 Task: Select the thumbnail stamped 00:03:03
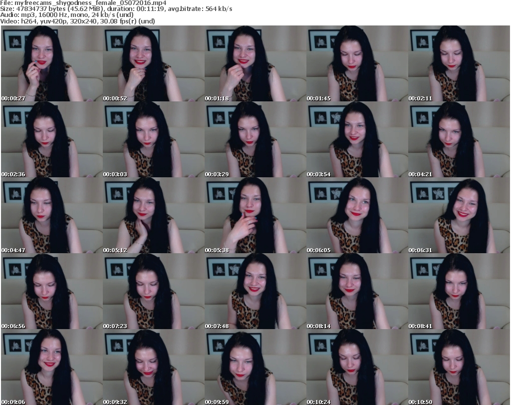click(154, 139)
